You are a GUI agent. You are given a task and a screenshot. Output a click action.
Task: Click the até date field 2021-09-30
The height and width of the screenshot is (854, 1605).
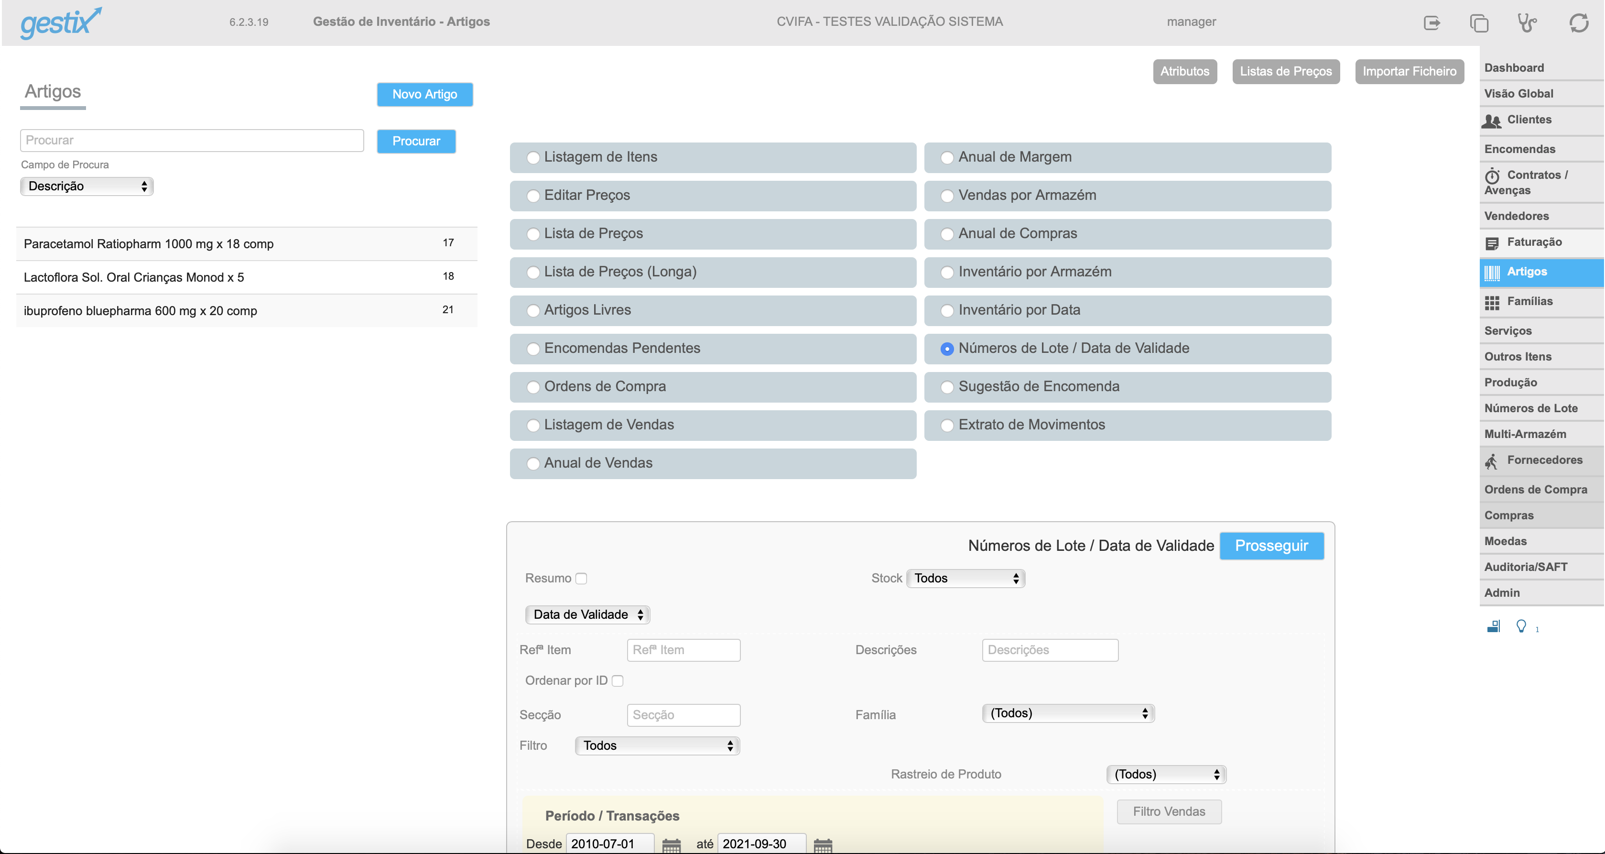click(x=761, y=844)
